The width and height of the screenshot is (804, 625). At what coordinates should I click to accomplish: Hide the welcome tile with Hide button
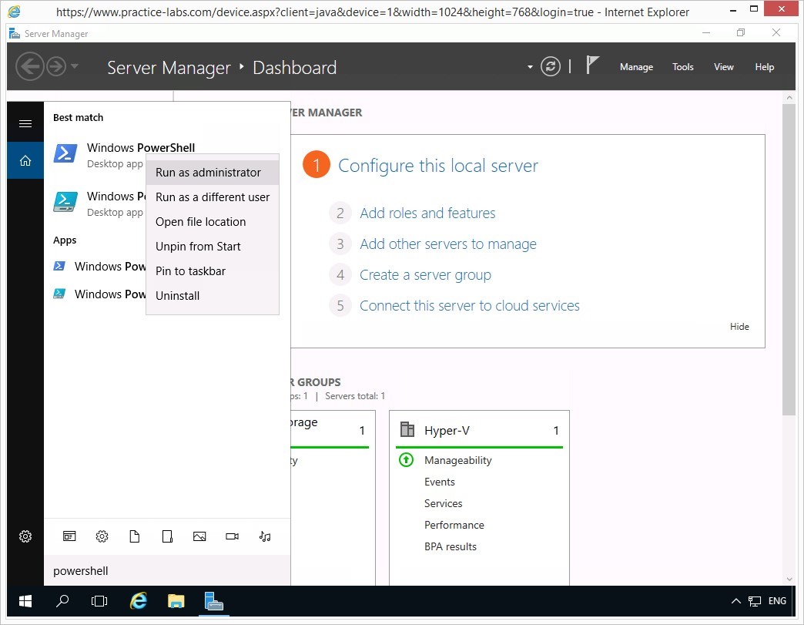click(x=739, y=327)
